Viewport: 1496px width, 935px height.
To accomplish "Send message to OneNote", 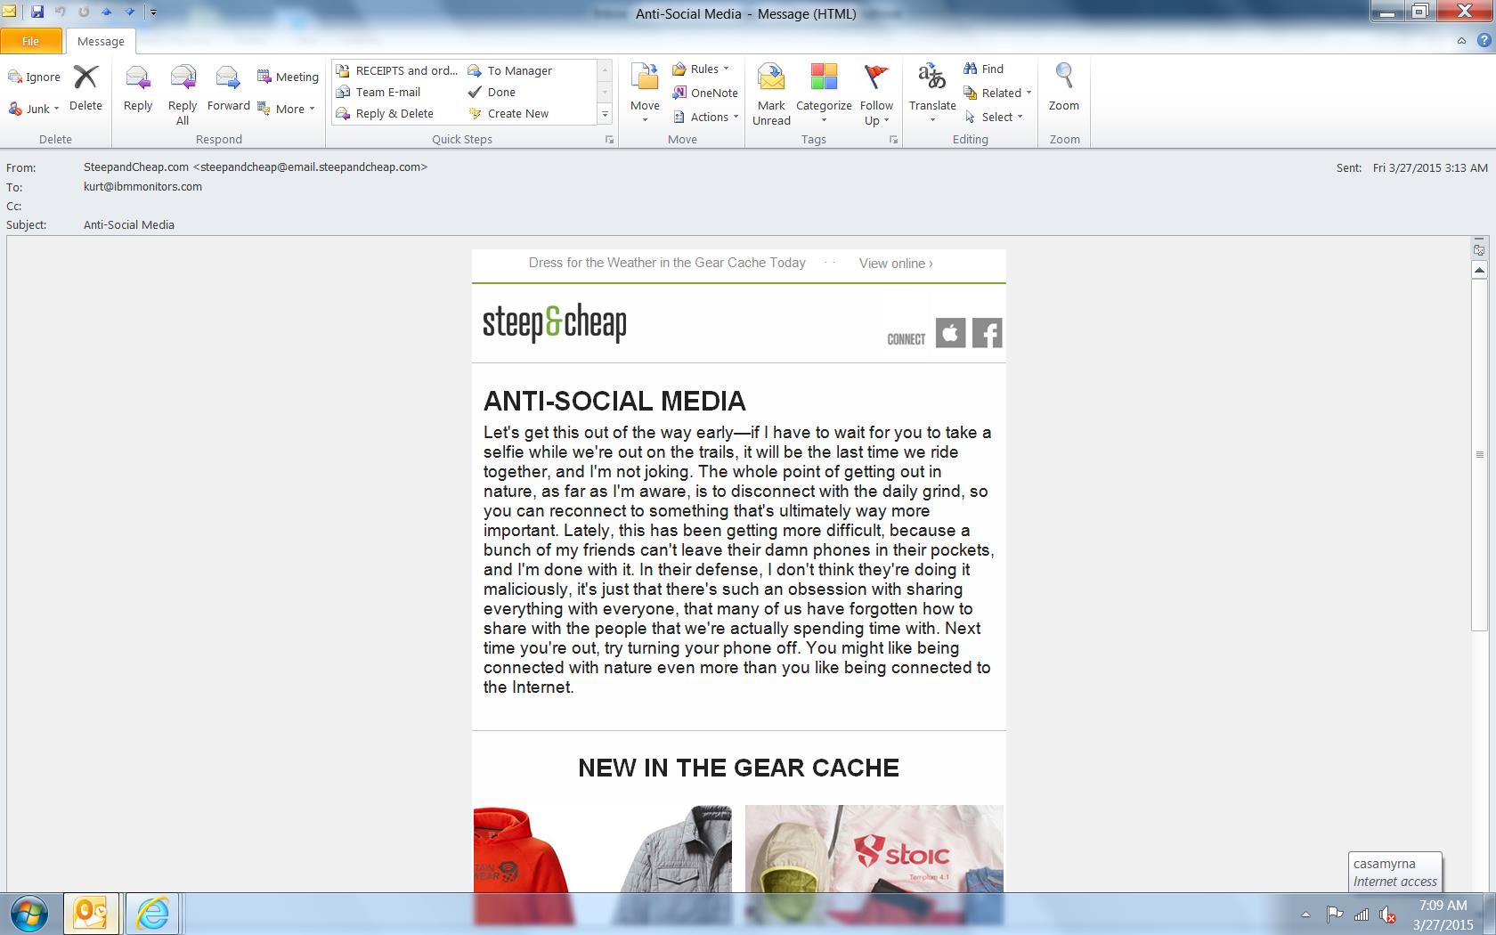I will 705,93.
